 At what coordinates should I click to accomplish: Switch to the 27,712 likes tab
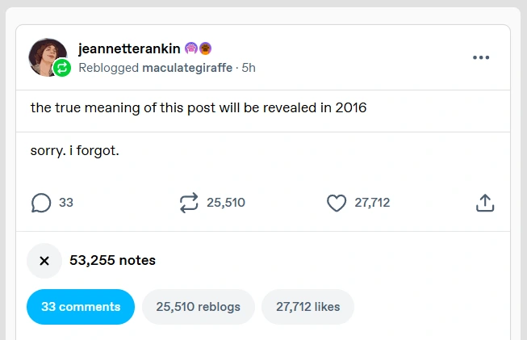[x=307, y=307]
